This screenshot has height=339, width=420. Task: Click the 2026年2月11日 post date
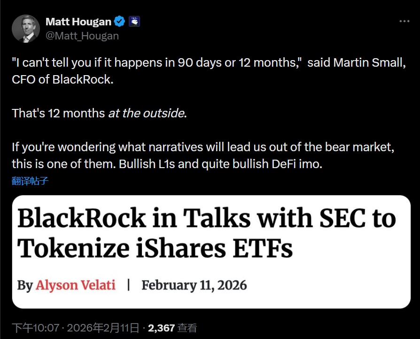click(104, 328)
